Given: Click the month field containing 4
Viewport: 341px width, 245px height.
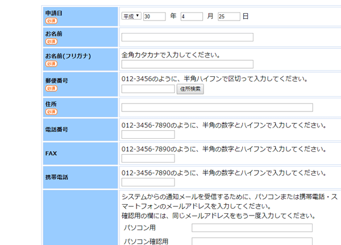Looking at the screenshot, I should (191, 16).
